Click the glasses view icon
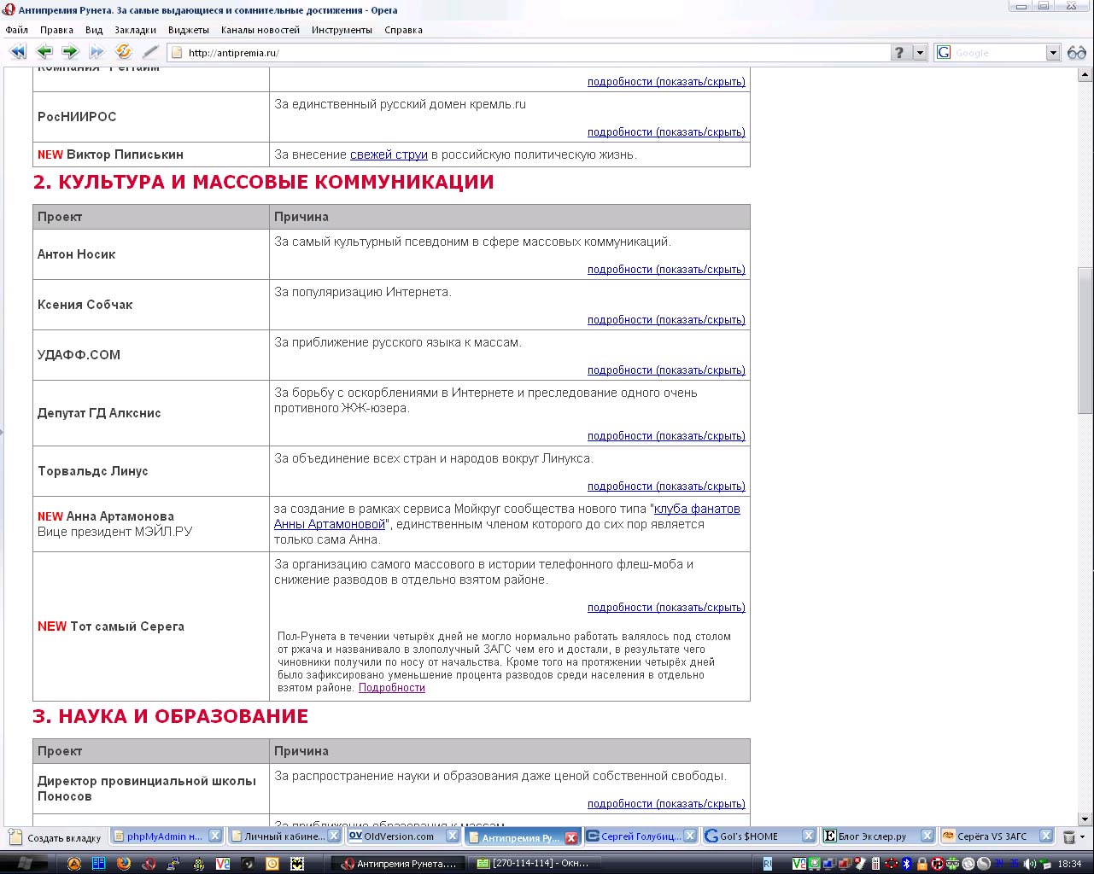The image size is (1094, 874). pos(1077,53)
